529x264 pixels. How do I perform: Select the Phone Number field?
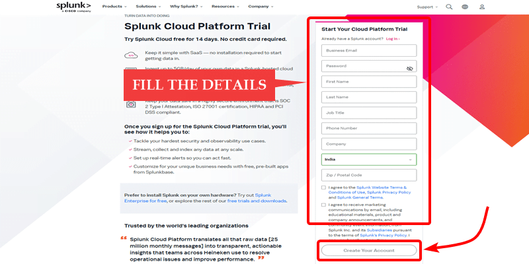point(369,128)
